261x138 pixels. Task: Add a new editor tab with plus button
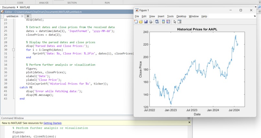coord(28,16)
